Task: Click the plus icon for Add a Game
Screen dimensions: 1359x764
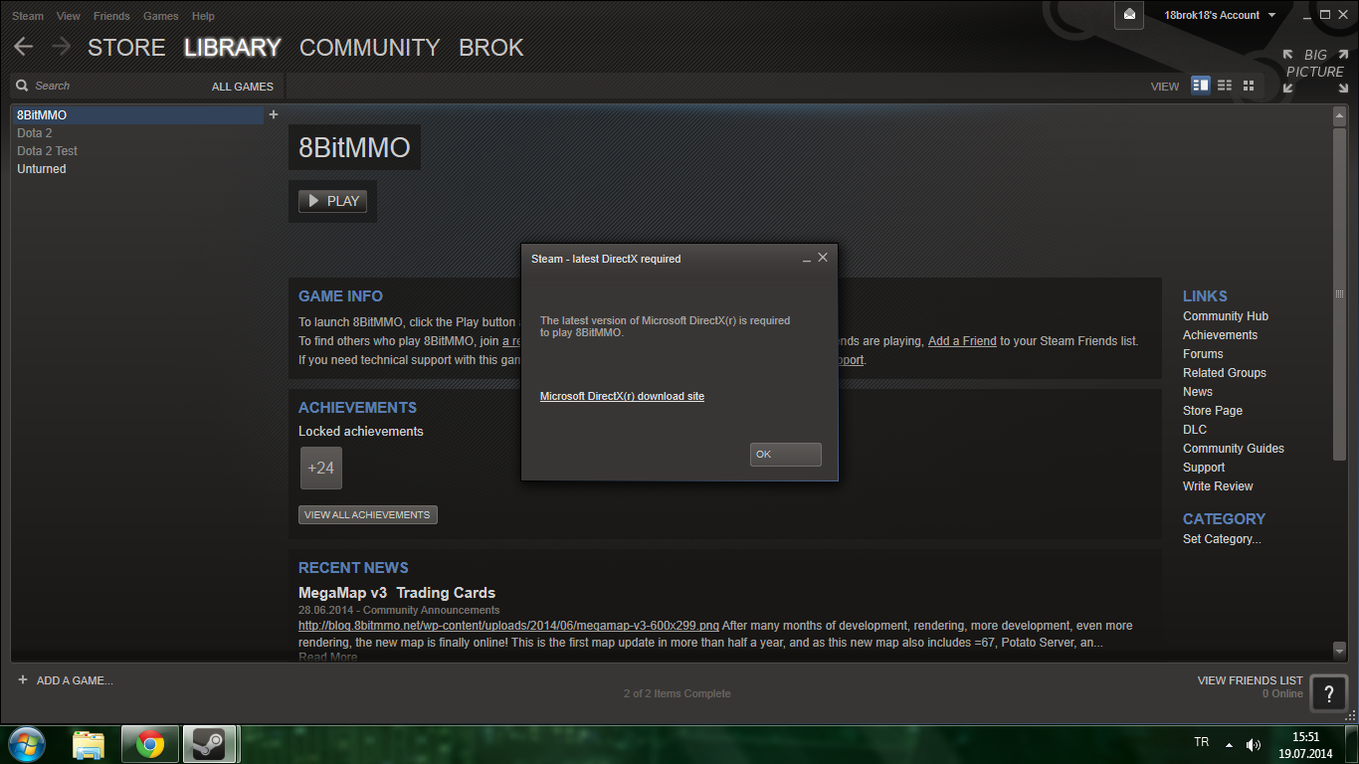Action: pyautogui.click(x=23, y=680)
